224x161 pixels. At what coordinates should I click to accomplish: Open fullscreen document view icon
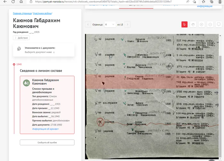coord(219,24)
